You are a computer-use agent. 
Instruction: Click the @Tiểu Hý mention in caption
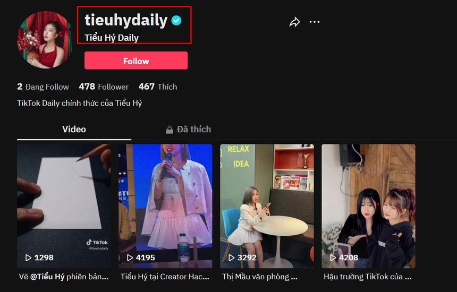(47, 277)
